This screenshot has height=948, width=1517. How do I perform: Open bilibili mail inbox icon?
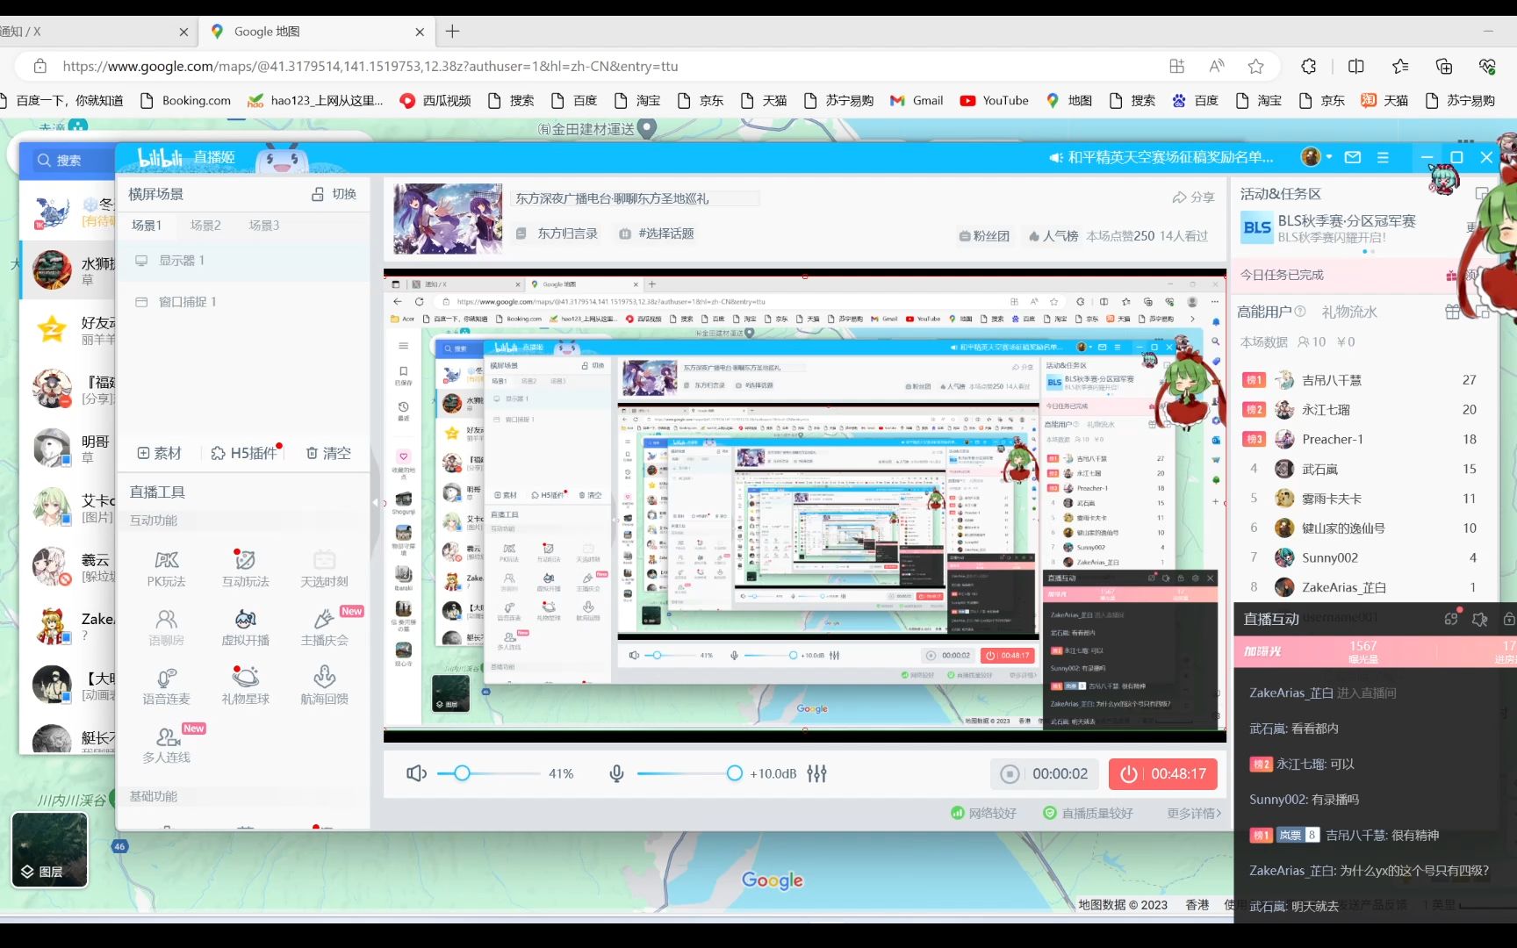click(1353, 157)
